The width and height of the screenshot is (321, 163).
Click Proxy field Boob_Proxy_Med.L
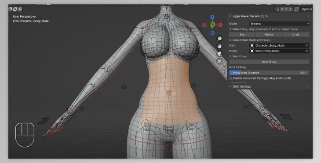tap(279, 51)
